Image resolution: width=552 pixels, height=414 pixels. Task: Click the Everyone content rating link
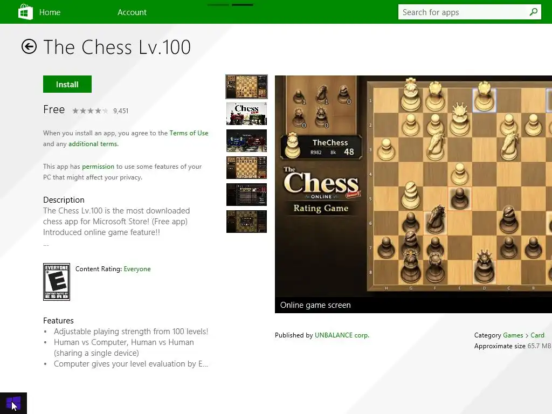[x=137, y=269]
